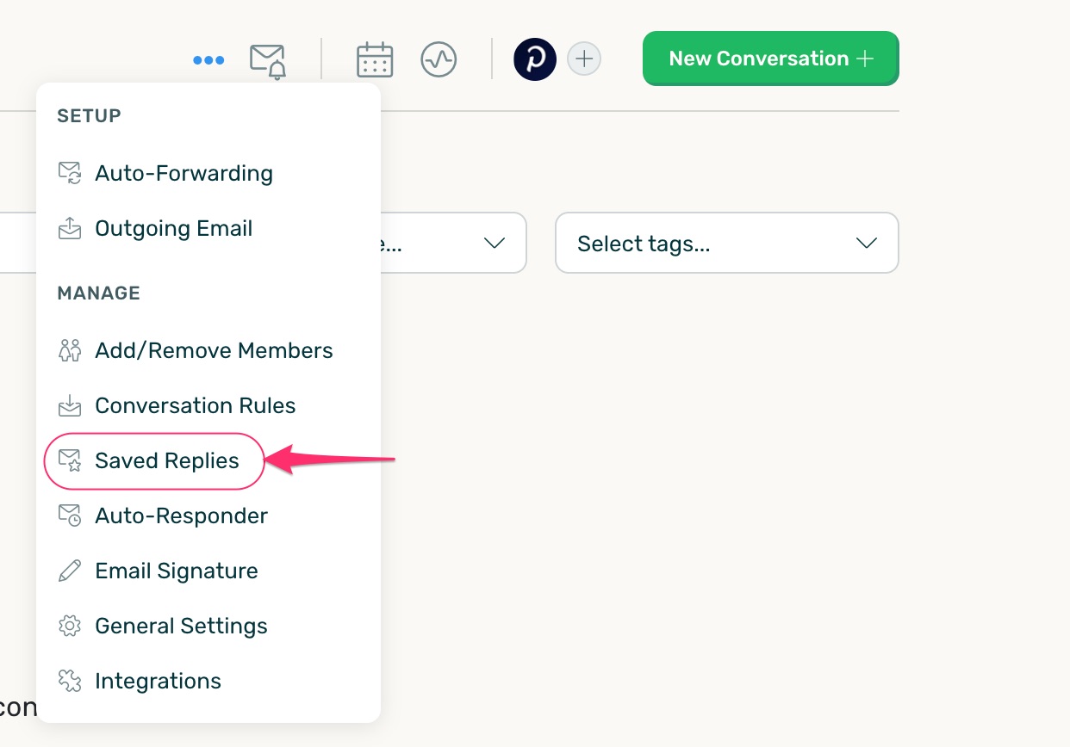Click the blue three-dots more options icon
1070x747 pixels.
(208, 60)
